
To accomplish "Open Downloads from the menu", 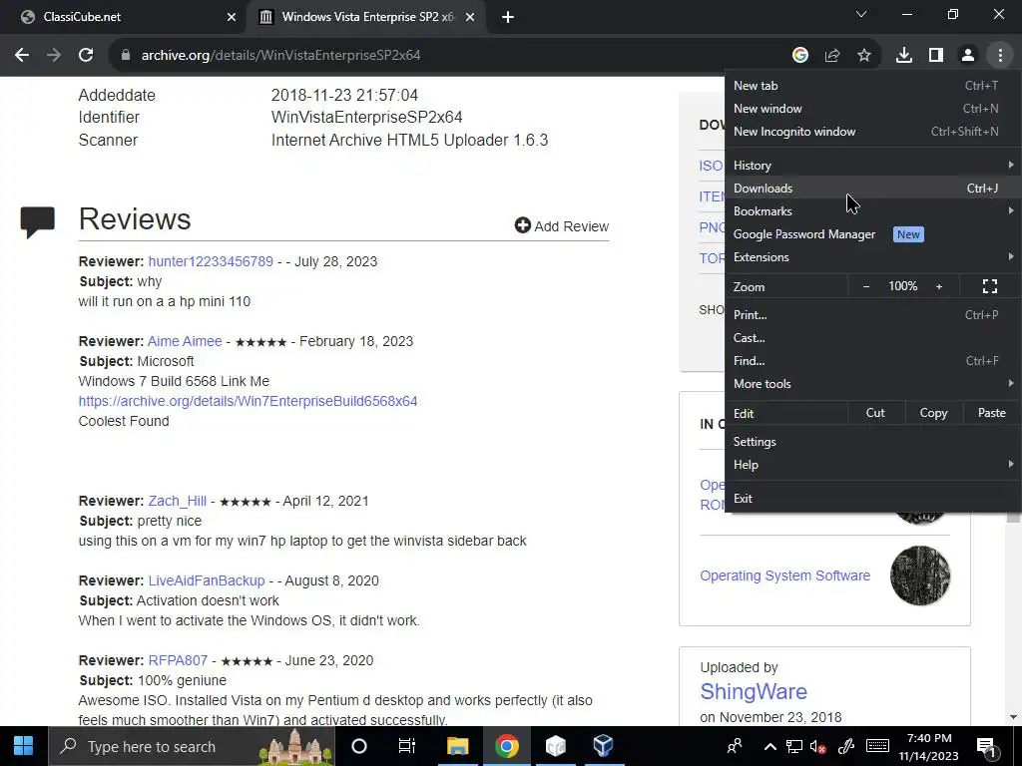I will tap(872, 189).
